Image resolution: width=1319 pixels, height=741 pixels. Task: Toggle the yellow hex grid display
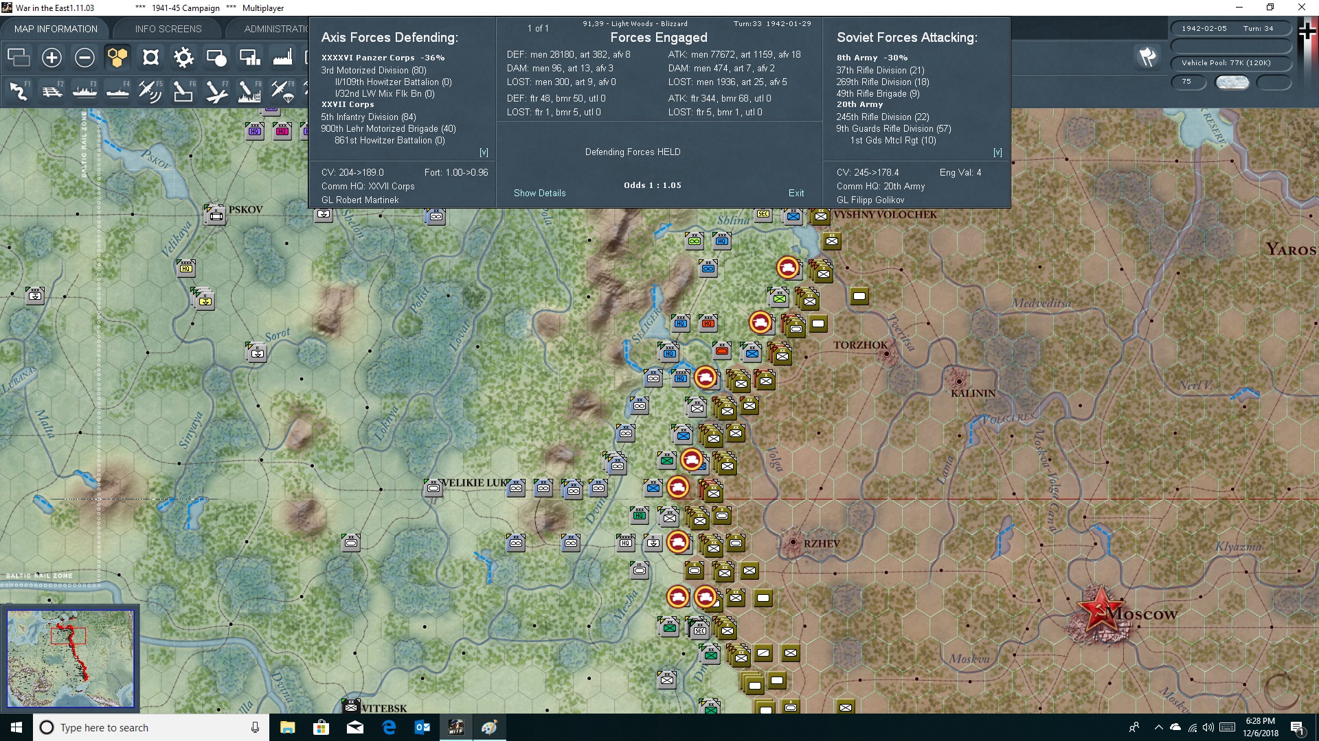pos(117,58)
